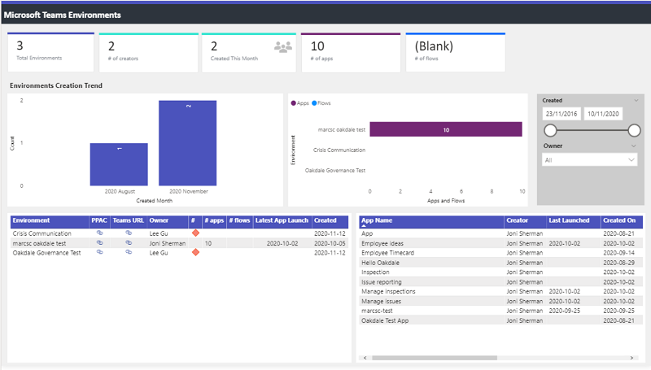Click red diamond indicator in Oakdale Governance Test row

(x=195, y=253)
